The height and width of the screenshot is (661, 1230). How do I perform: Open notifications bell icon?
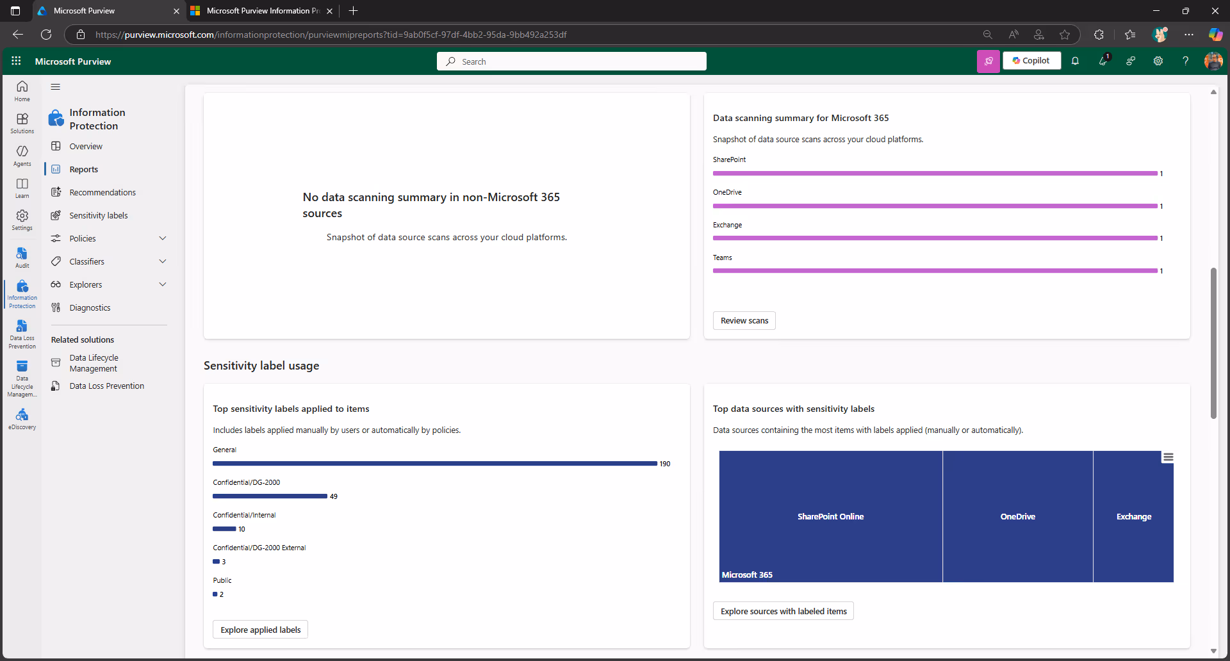1076,61
